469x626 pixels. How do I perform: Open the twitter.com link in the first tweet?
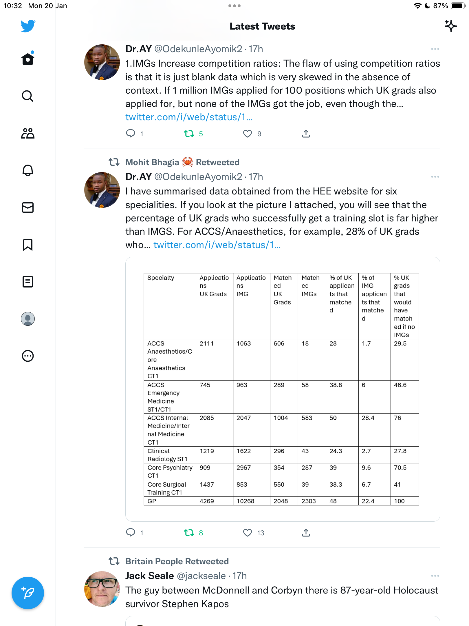click(x=189, y=117)
